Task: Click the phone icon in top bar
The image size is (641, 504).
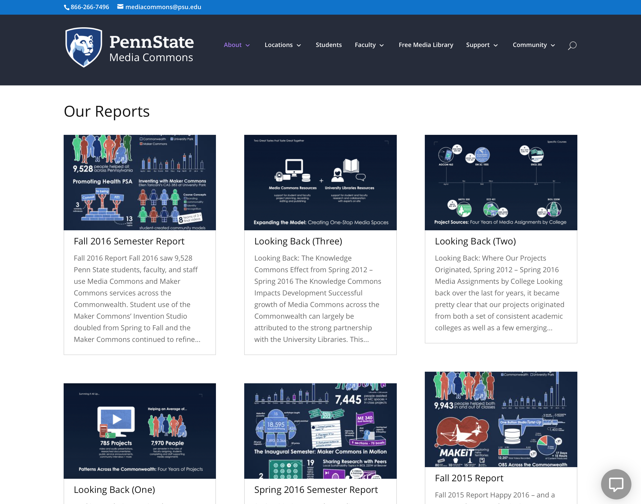Action: coord(66,7)
